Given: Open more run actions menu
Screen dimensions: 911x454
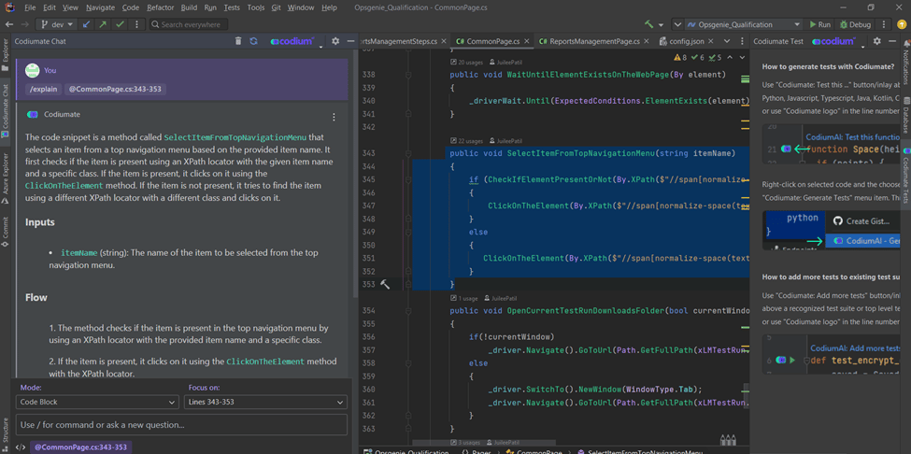Looking at the screenshot, I should [884, 24].
